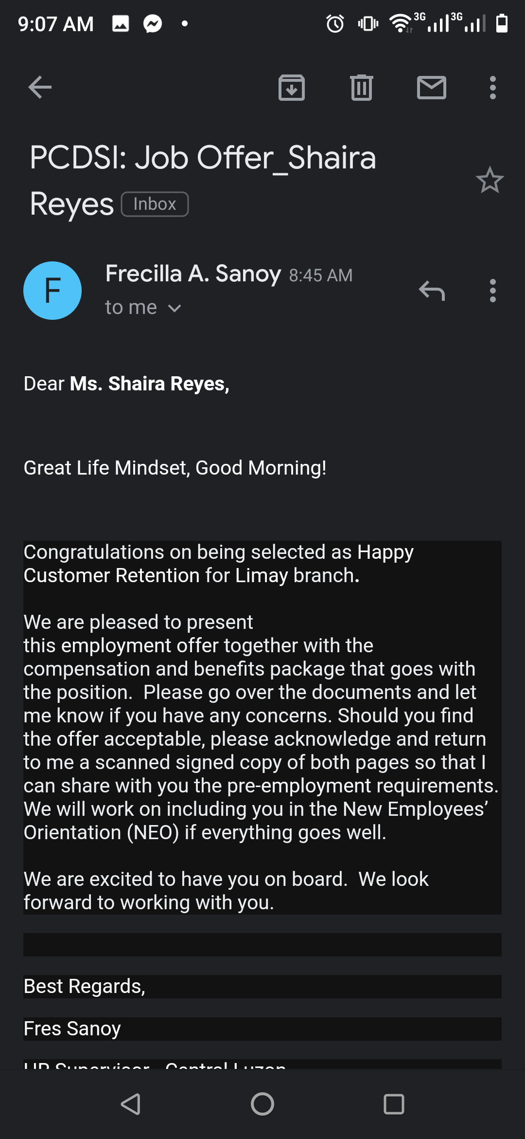Screen dimensions: 525x1139
Task: Delete the job offer email
Action: pos(362,88)
